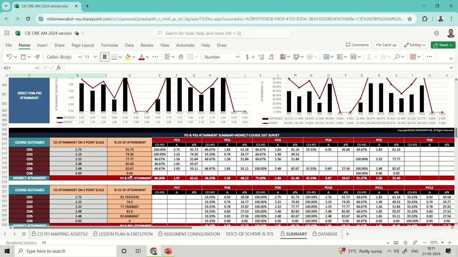
Task: Open the Comments pane
Action: tap(357, 45)
